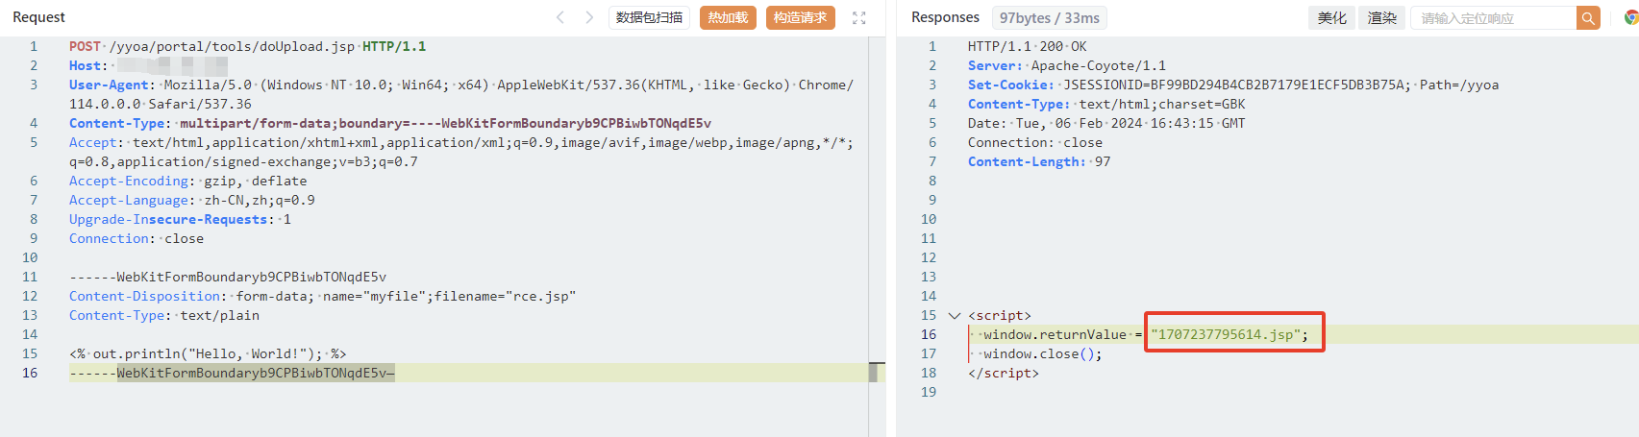Viewport: 1639px width, 437px height.
Task: Click the Accept-Encoding header line
Action: tap(187, 181)
